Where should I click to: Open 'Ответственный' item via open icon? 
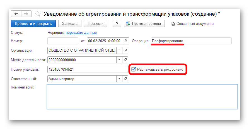(125, 79)
